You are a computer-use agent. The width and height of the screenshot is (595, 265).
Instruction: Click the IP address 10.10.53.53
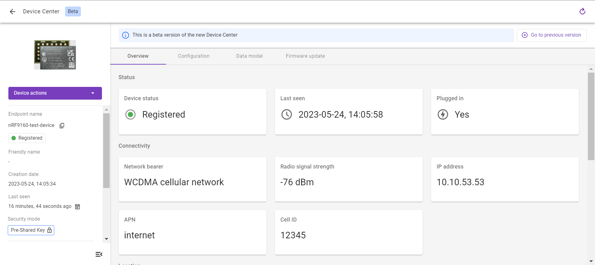click(460, 182)
